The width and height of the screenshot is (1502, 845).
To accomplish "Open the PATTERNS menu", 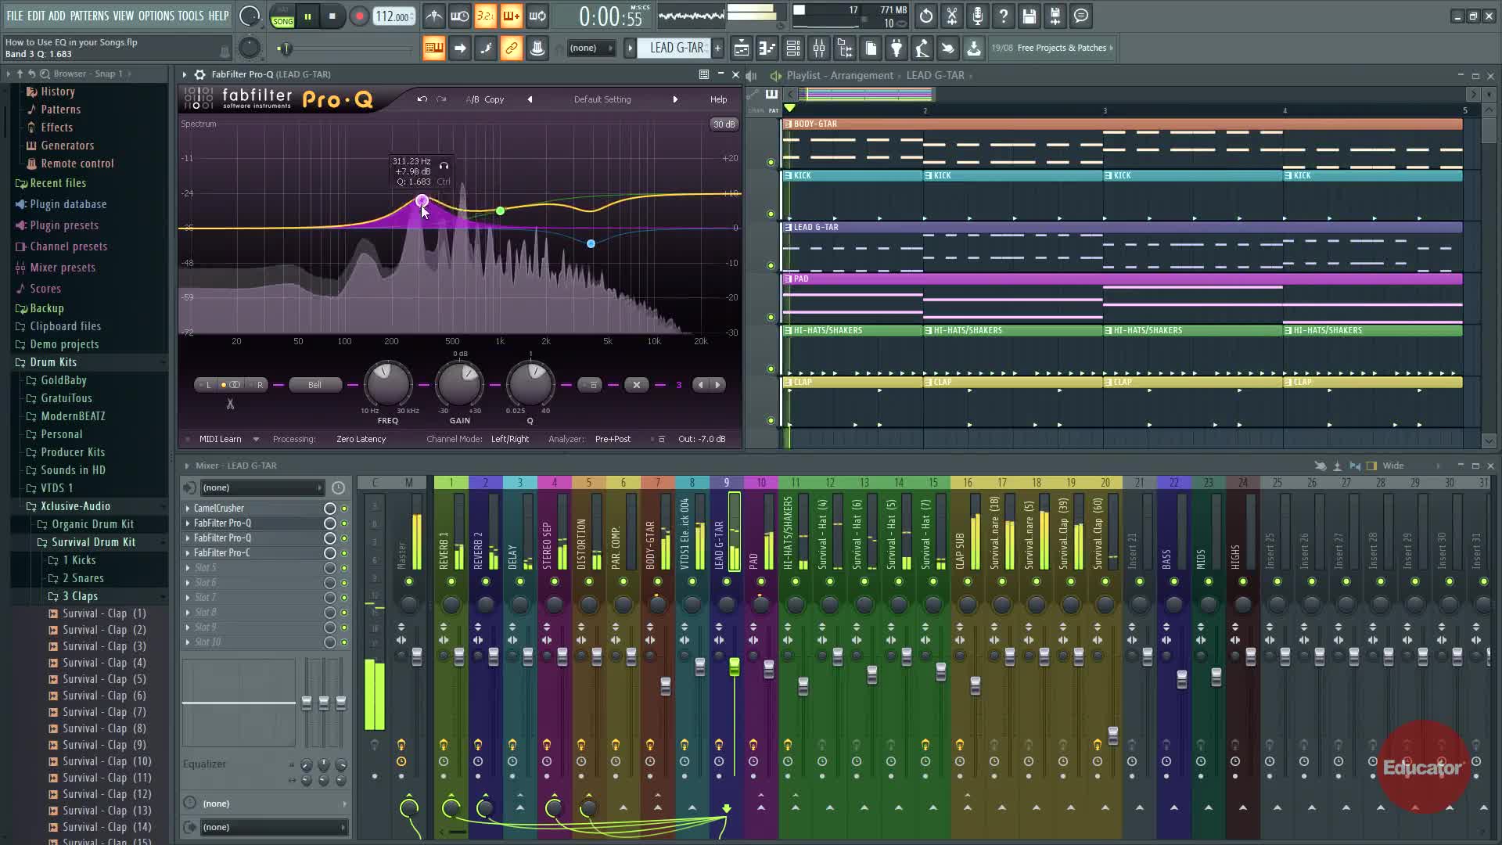I will pos(89,16).
